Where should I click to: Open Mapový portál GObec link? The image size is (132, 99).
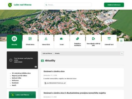tap(20, 76)
